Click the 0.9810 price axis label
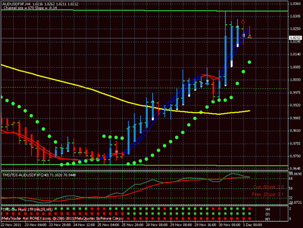Image resolution: width=303 pixels, height=228 pixels. pyautogui.click(x=295, y=131)
